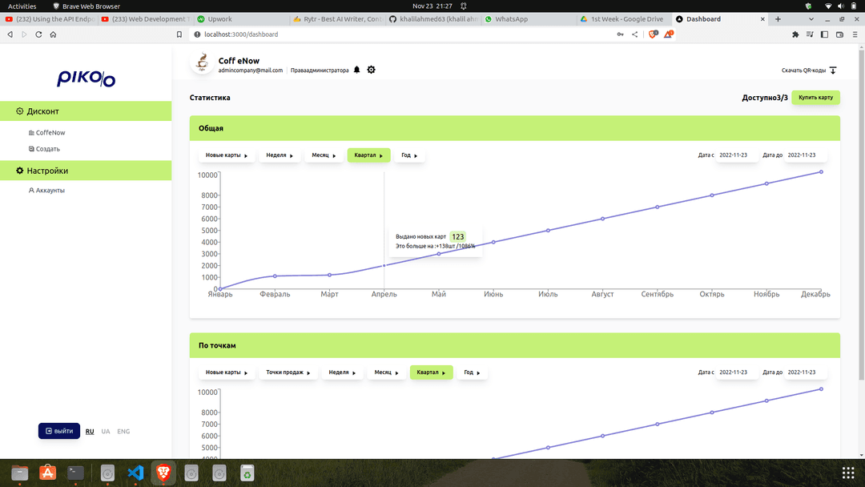
Task: Click the Декабрь data point in Общая chart
Action: pos(821,172)
